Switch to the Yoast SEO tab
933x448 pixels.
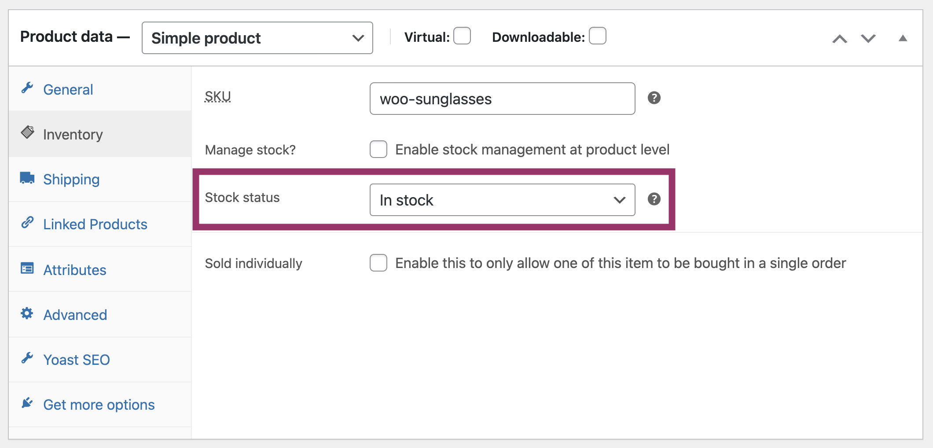click(76, 360)
